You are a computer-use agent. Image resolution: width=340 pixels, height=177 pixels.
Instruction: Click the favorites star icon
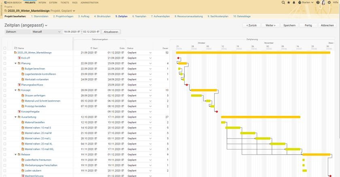tap(289, 2)
